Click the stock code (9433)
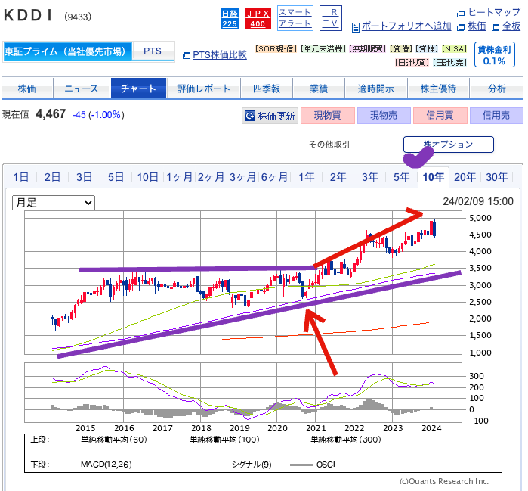The width and height of the screenshot is (528, 491). pos(78,17)
